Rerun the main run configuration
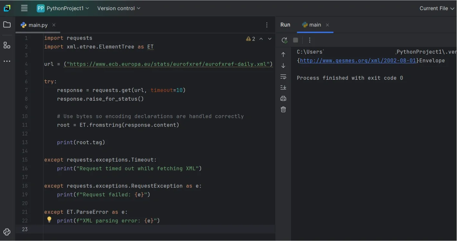This screenshot has width=457, height=241. (285, 40)
